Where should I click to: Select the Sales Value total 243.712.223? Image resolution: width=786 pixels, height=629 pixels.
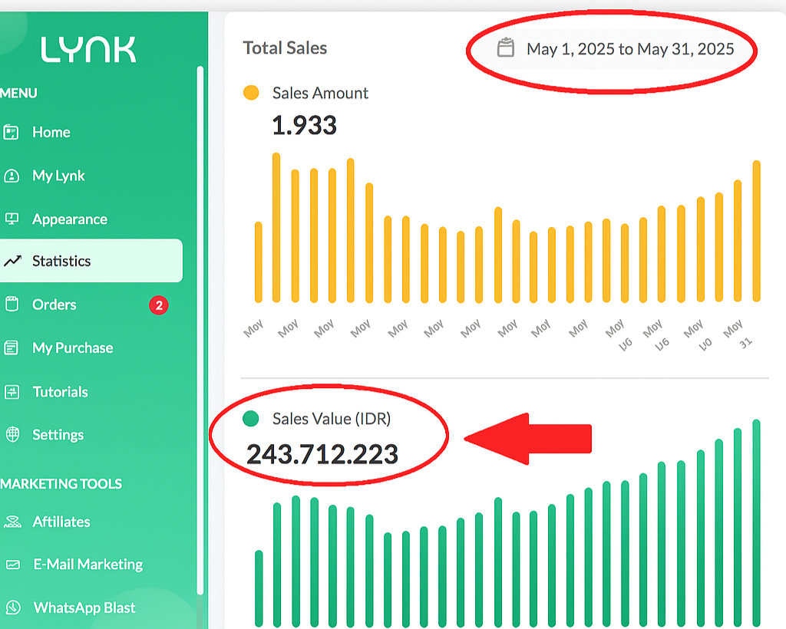click(x=322, y=454)
